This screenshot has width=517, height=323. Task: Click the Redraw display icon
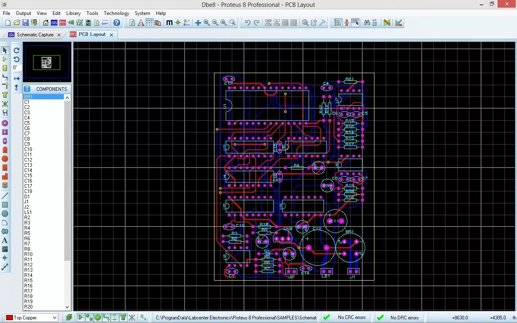(132, 23)
